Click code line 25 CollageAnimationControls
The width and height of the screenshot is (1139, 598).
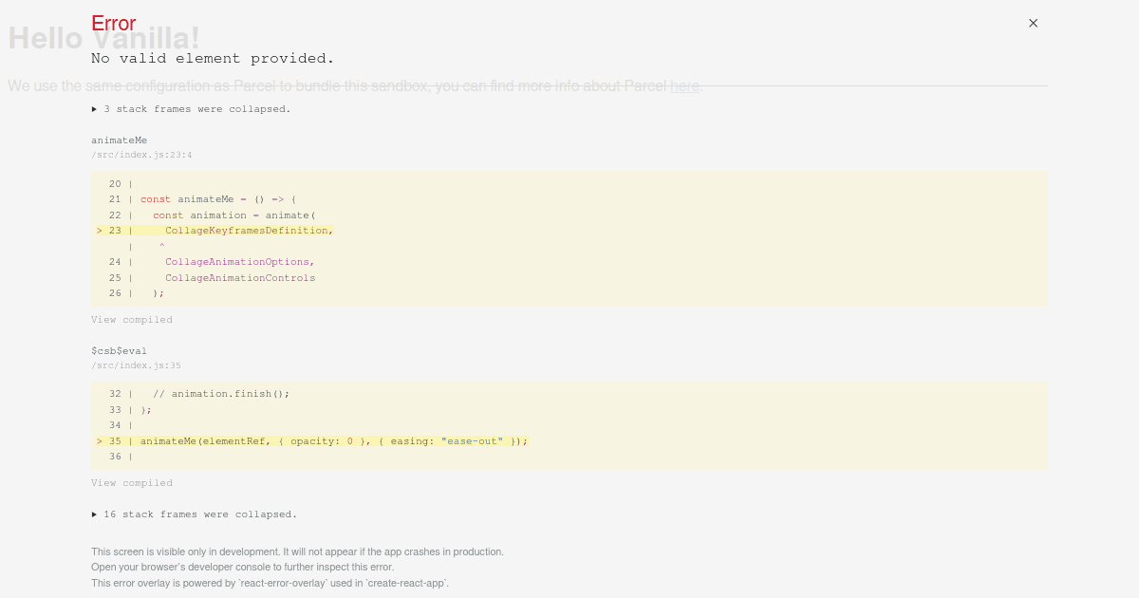239,278
